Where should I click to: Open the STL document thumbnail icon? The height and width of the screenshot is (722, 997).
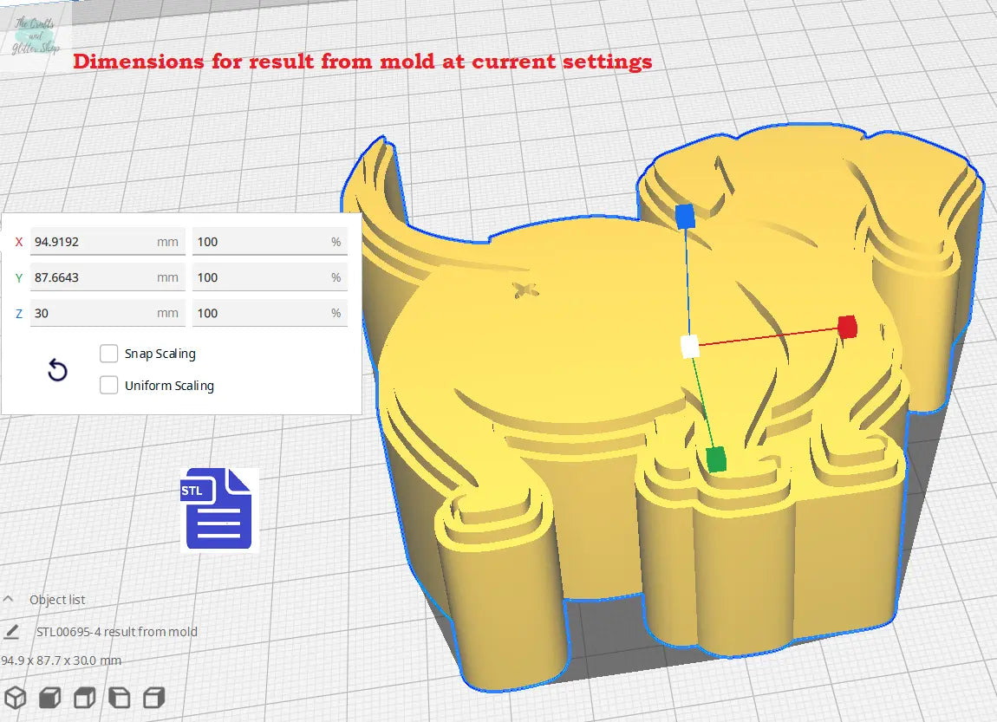pos(218,510)
